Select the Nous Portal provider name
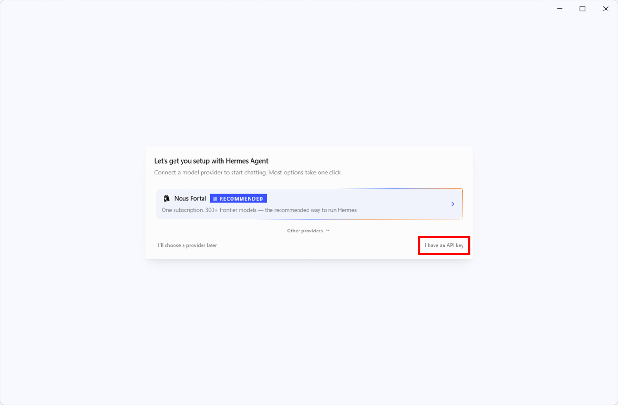This screenshot has width=618, height=405. (190, 198)
